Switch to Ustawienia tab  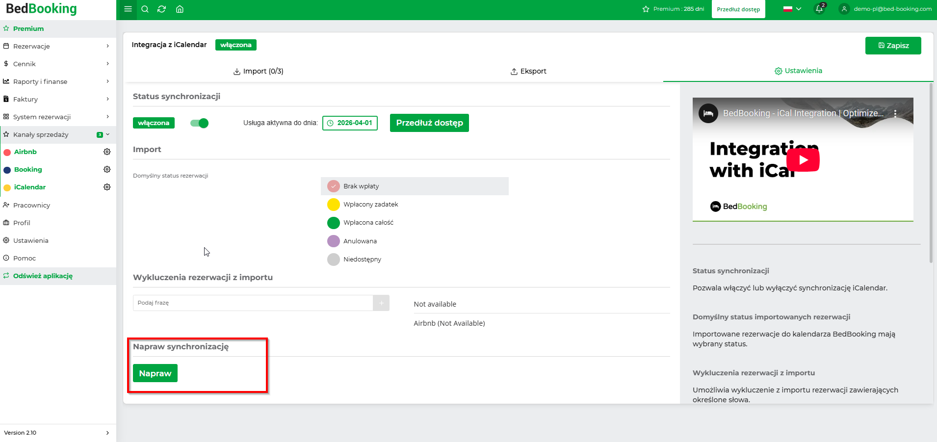point(798,71)
